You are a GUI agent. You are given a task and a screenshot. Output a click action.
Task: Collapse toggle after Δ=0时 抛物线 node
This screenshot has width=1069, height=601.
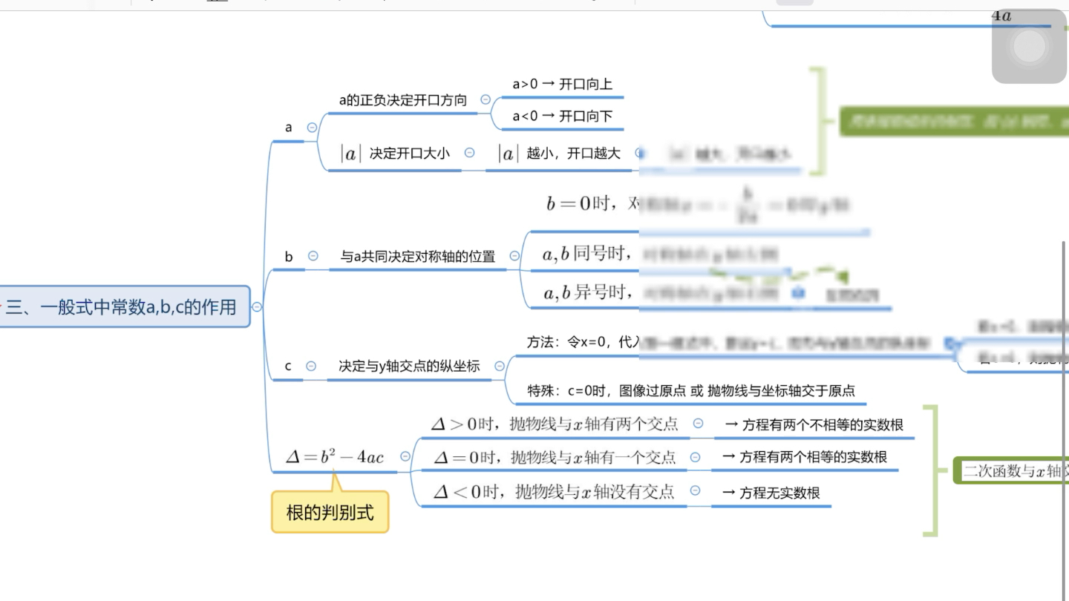point(695,457)
